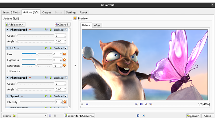Open the Add action menu
215x121 pixels.
click(x=15, y=25)
